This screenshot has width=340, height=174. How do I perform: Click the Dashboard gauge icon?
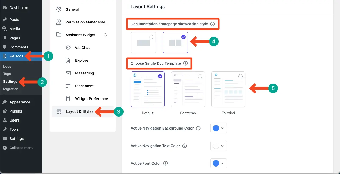point(5,8)
